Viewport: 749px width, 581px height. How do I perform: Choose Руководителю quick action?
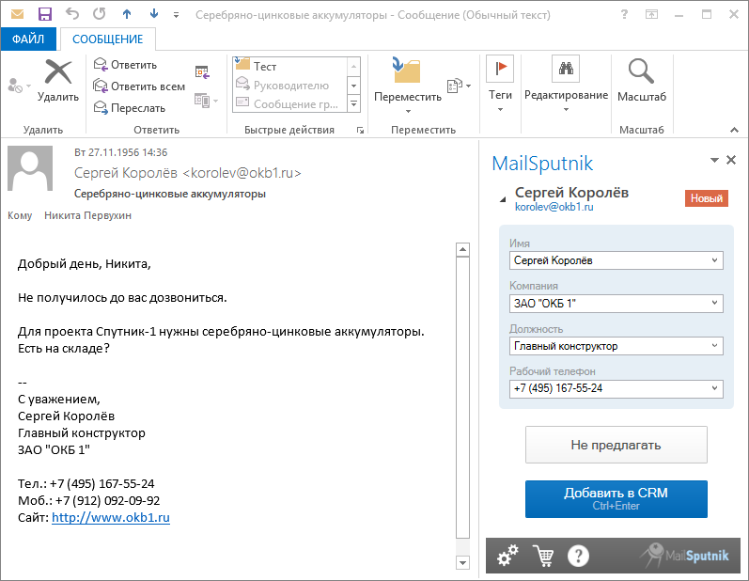click(x=290, y=85)
